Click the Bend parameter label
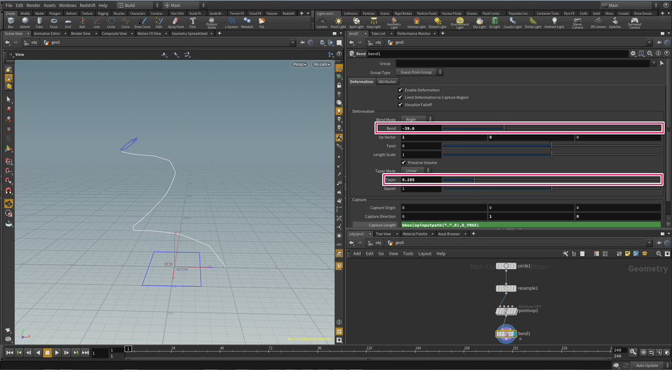The image size is (672, 370). click(x=391, y=128)
